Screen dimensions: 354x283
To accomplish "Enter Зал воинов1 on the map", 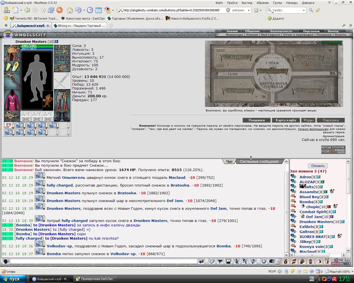I will click(x=238, y=90).
